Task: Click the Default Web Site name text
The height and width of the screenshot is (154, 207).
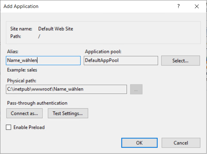Action: pyautogui.click(x=56, y=29)
